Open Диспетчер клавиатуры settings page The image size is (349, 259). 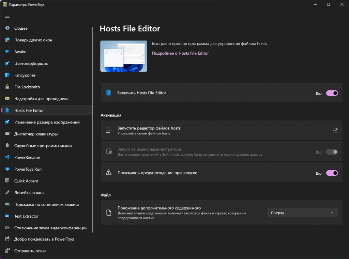click(36, 134)
